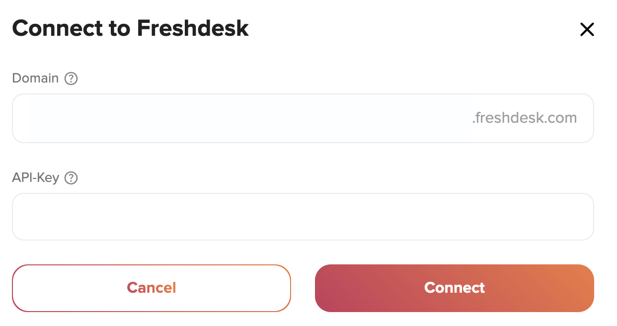Viewport: 617px width, 326px height.
Task: Click the .freshdesk.com suffix text
Action: (525, 118)
